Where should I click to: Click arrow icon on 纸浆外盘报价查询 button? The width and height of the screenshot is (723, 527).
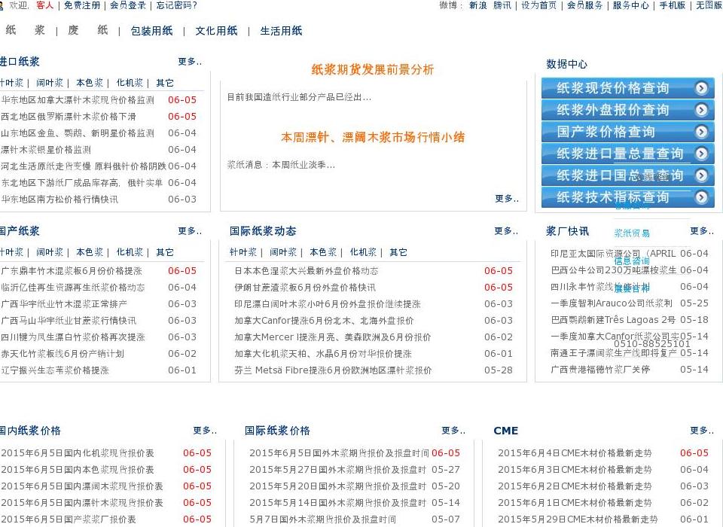click(x=701, y=110)
